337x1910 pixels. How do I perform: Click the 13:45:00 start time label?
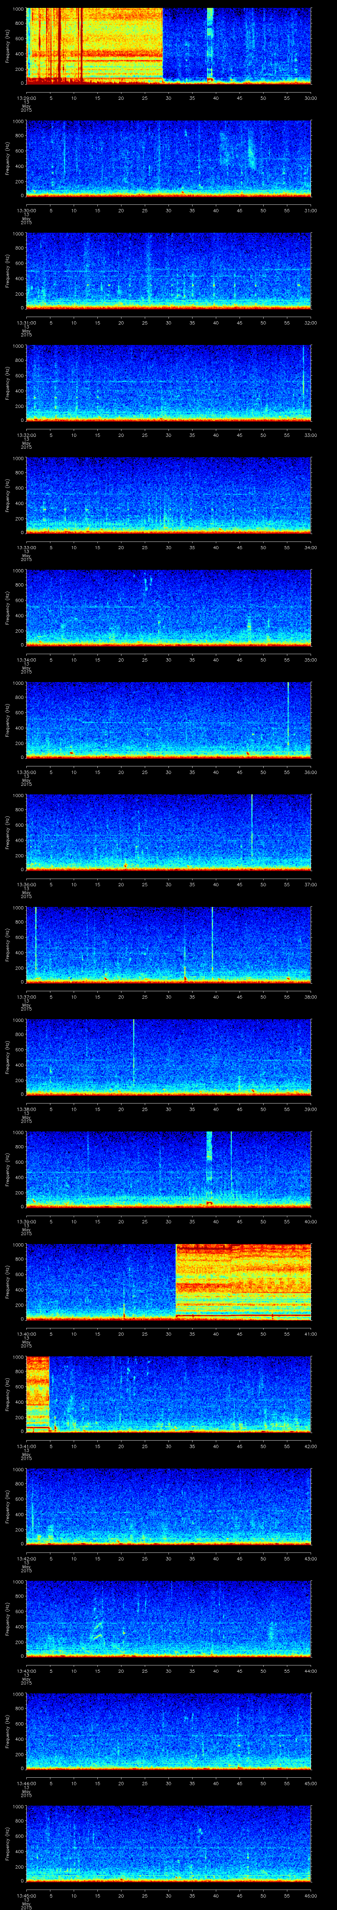(x=26, y=1895)
